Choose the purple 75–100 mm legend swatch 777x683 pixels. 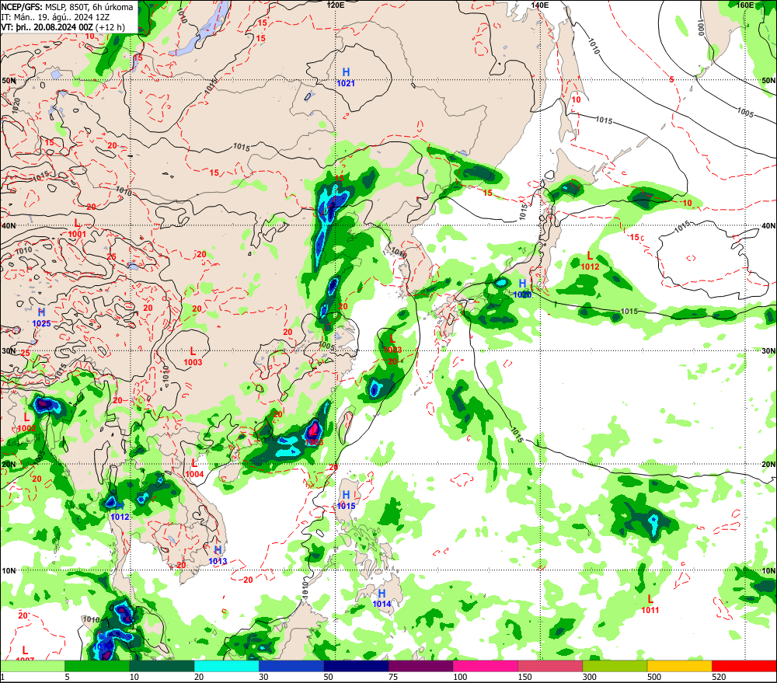pos(420,666)
